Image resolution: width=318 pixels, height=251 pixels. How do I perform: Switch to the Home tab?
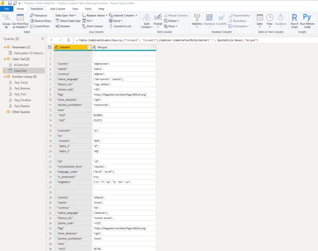[20, 9]
